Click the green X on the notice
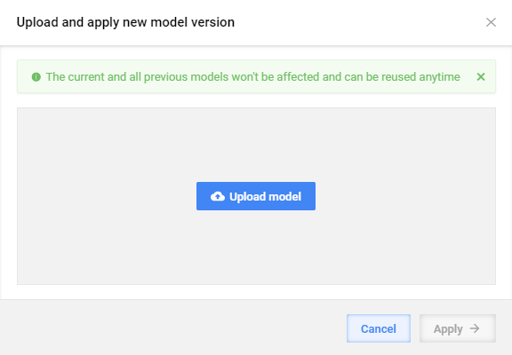The height and width of the screenshot is (355, 512). [481, 77]
